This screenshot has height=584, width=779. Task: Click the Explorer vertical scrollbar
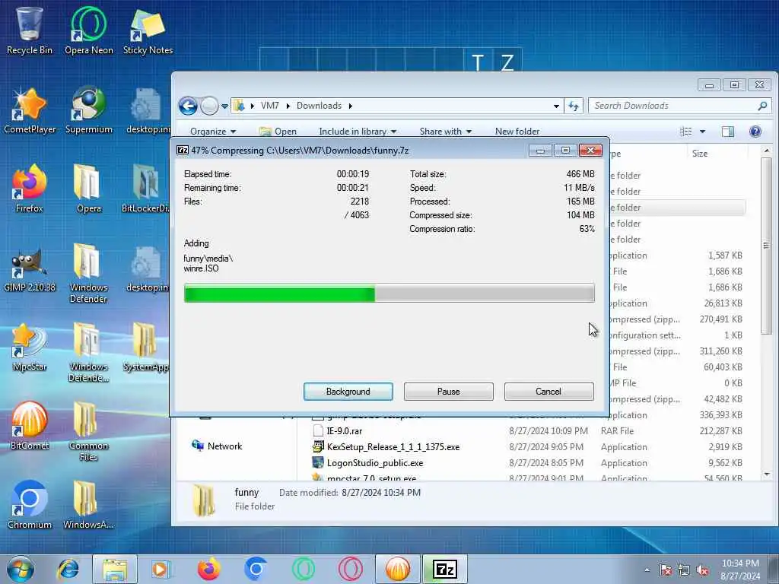[767, 246]
